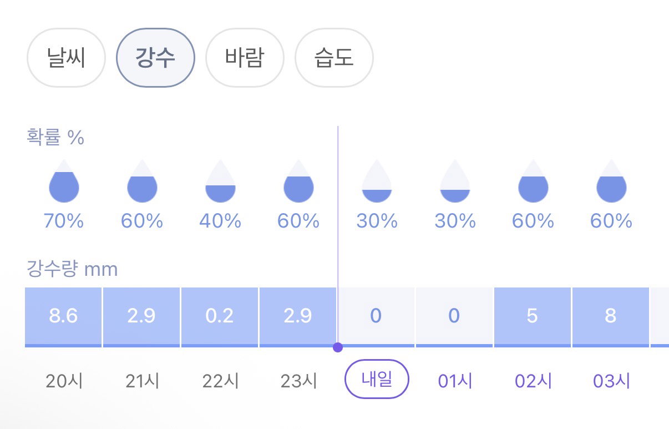Select the 20시 hour label
Image resolution: width=669 pixels, height=429 pixels.
[x=63, y=381]
